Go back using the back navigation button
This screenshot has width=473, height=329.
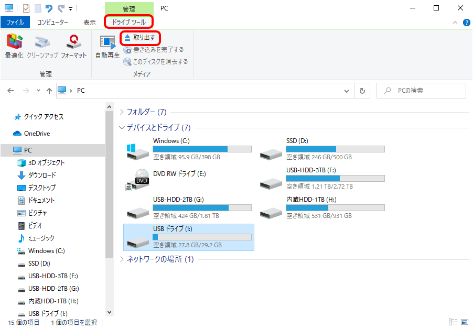(x=10, y=90)
